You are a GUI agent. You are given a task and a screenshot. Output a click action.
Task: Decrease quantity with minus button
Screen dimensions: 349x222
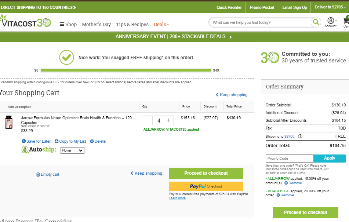148,121
